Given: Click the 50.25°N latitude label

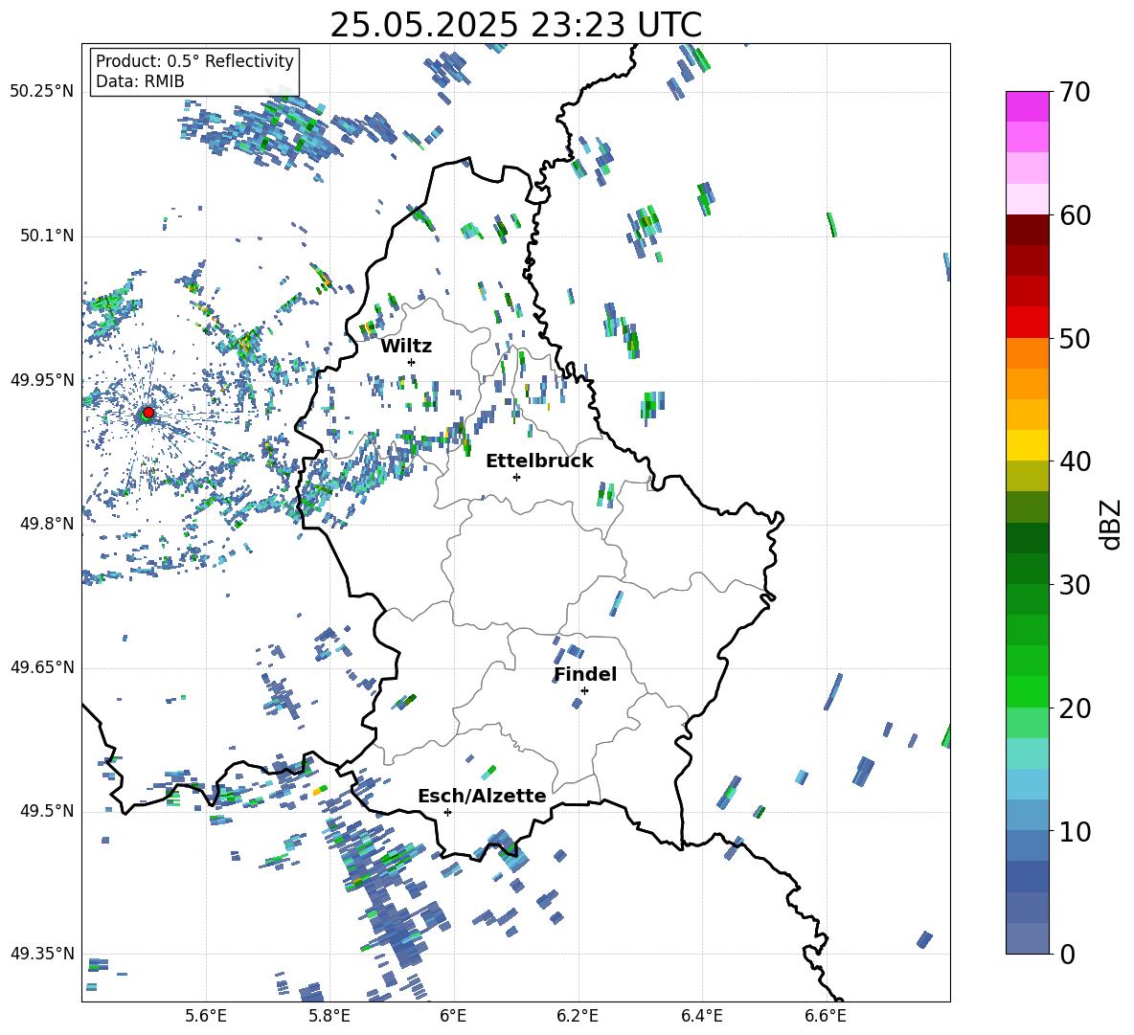Looking at the screenshot, I should 42,92.
